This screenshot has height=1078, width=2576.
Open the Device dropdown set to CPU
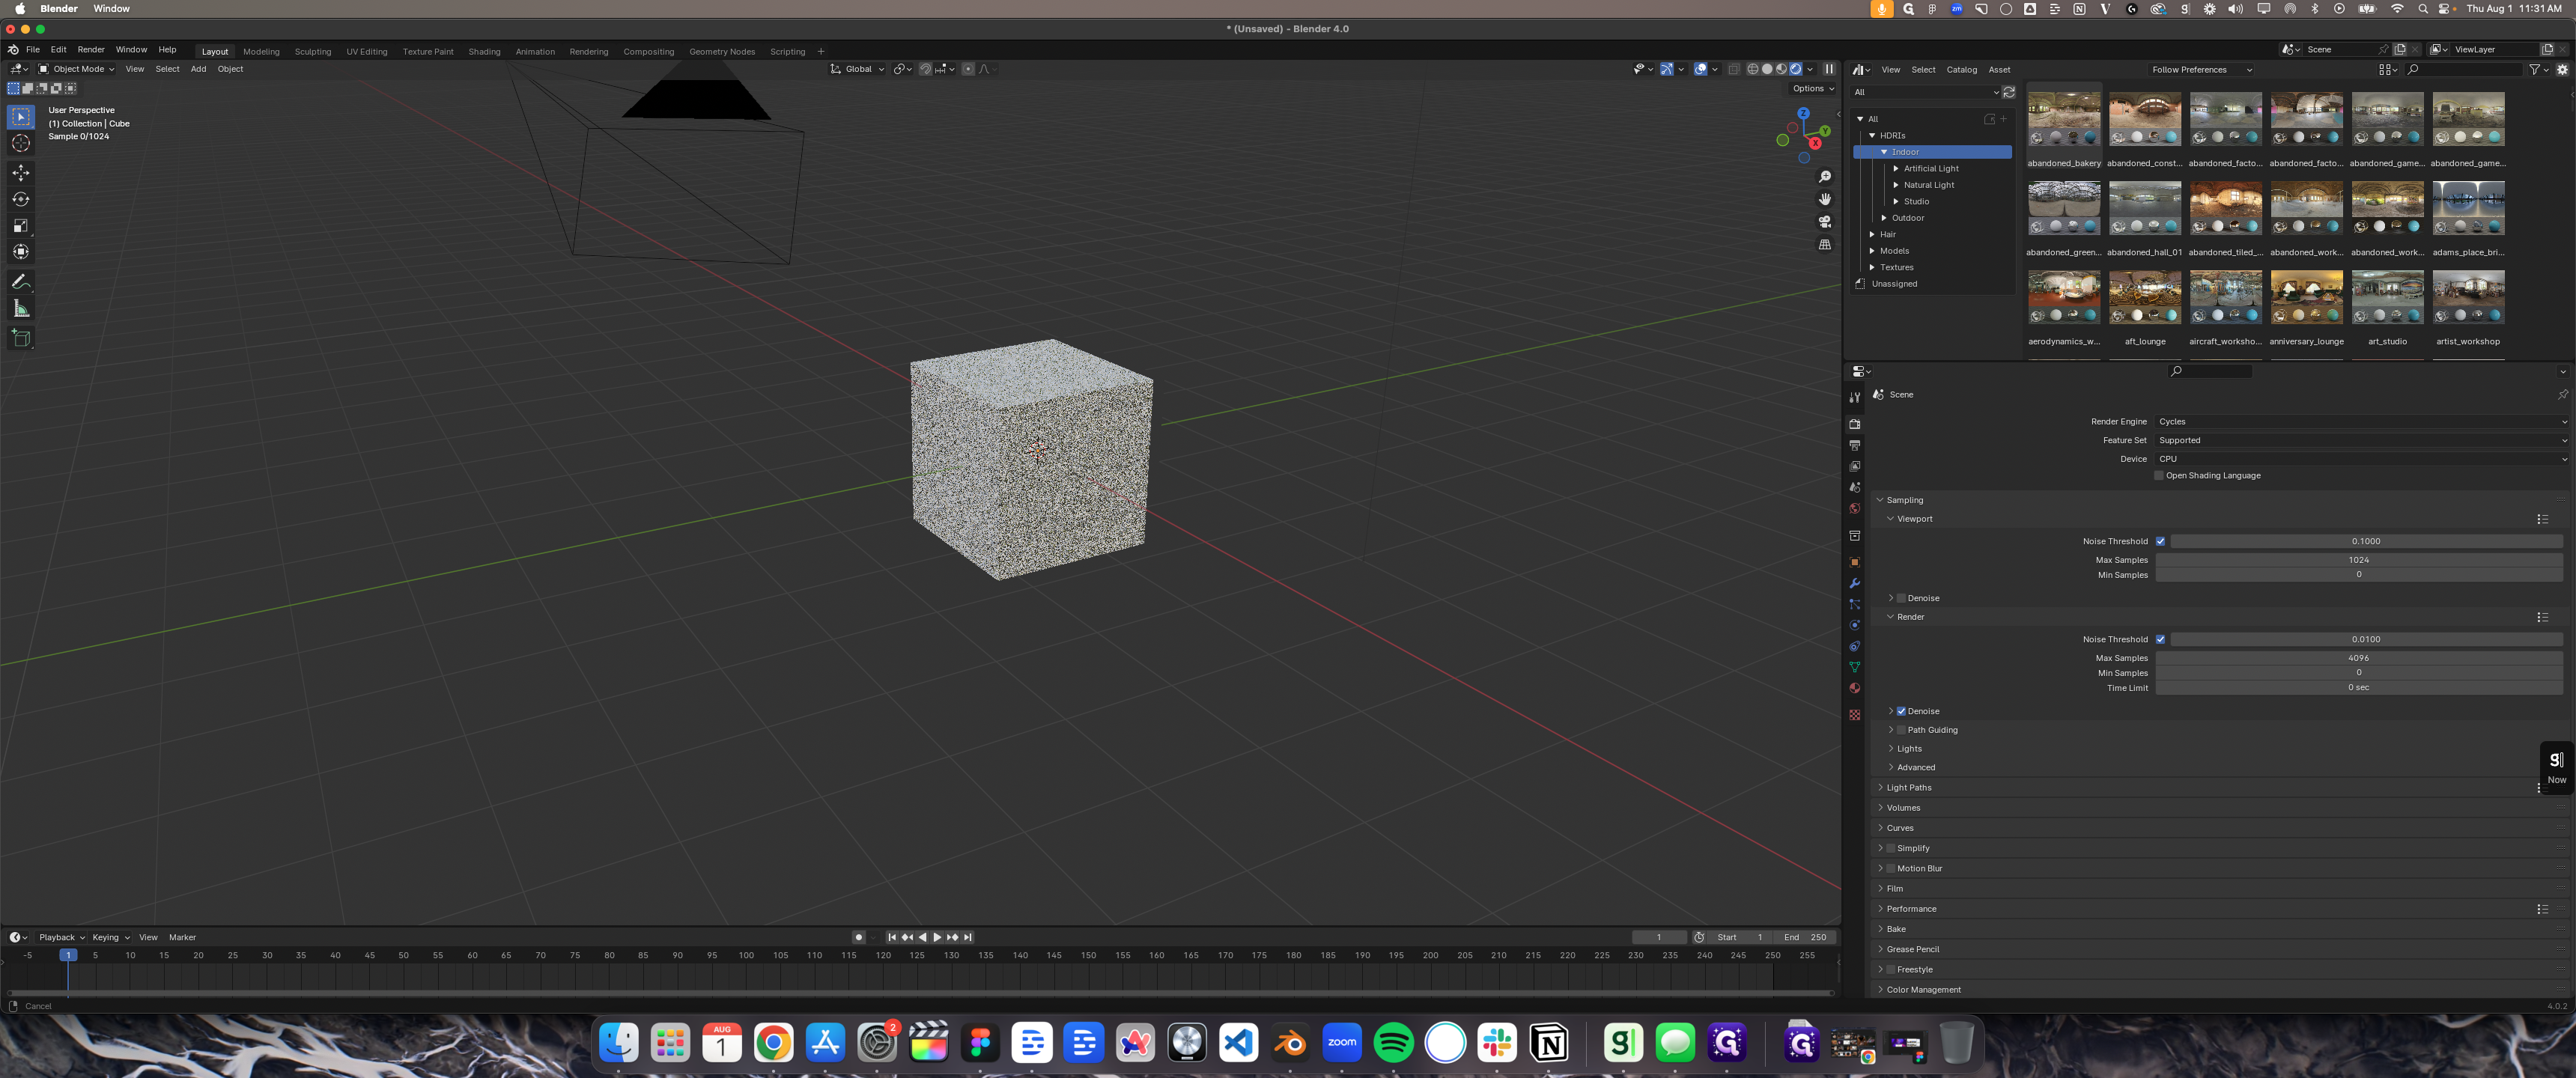point(2362,459)
